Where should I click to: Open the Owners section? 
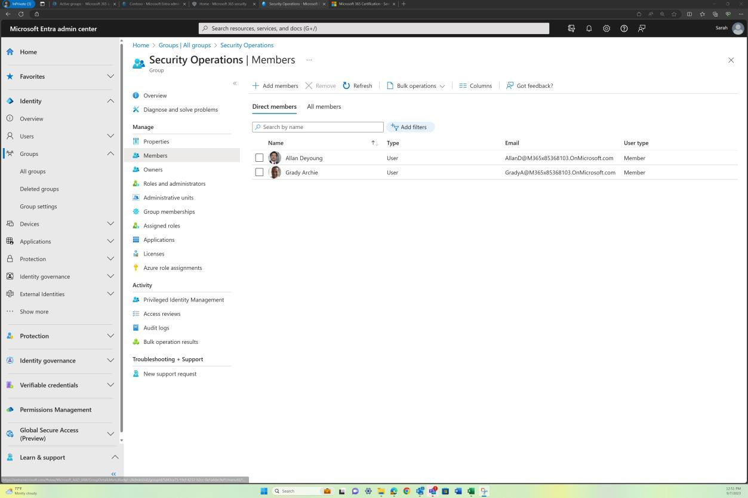153,169
